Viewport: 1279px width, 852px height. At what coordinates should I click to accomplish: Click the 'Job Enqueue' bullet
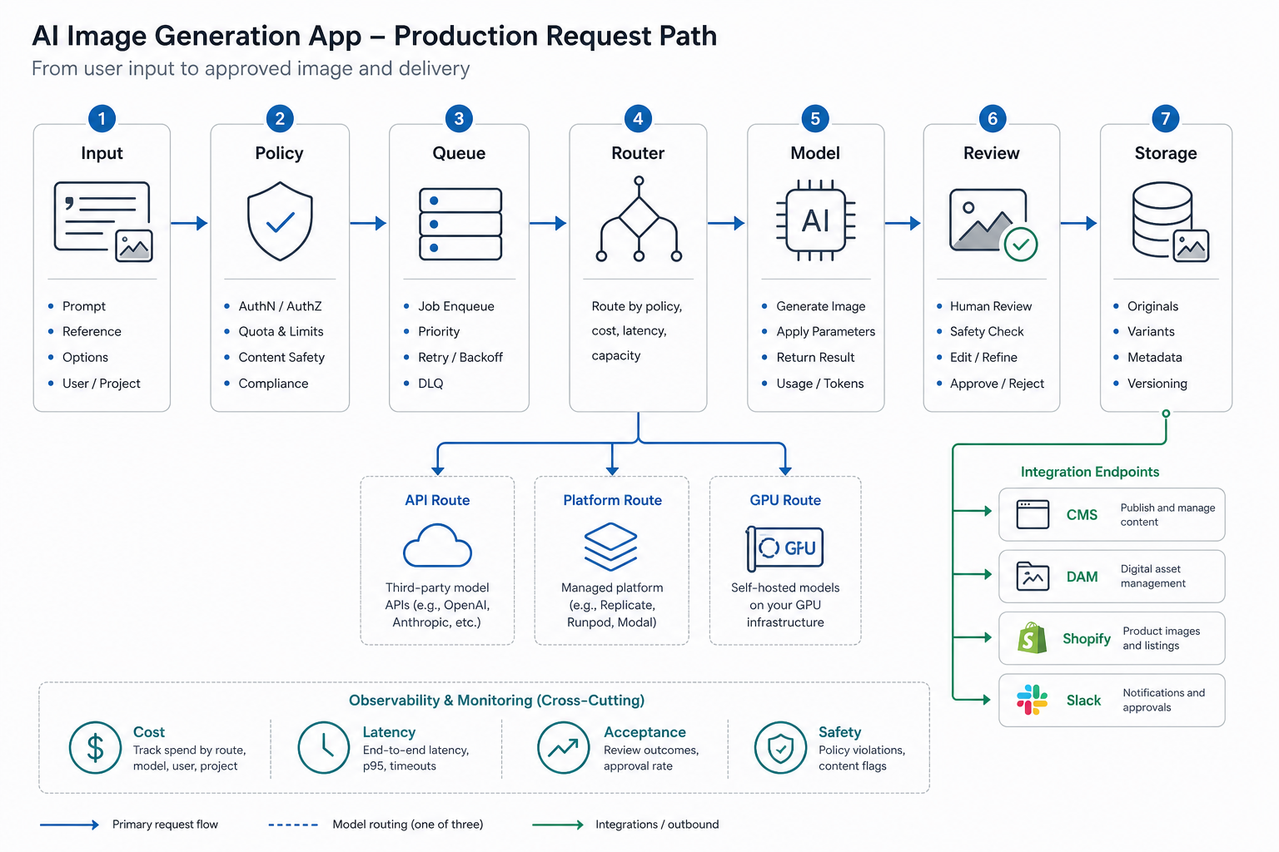[455, 306]
